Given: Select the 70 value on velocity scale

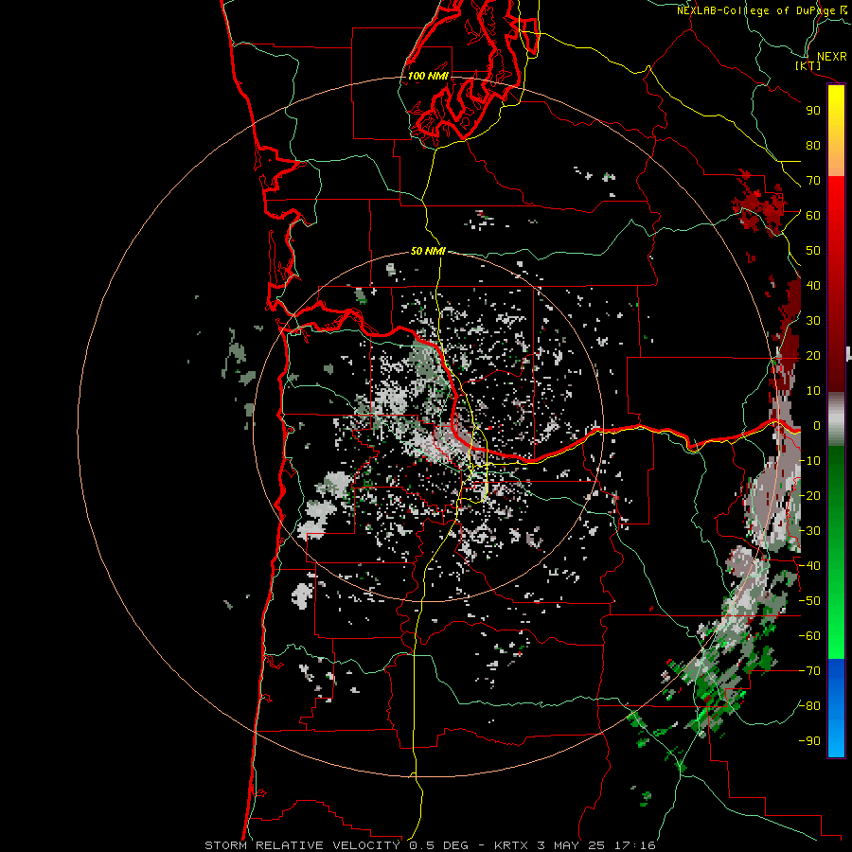Looking at the screenshot, I should click(813, 181).
